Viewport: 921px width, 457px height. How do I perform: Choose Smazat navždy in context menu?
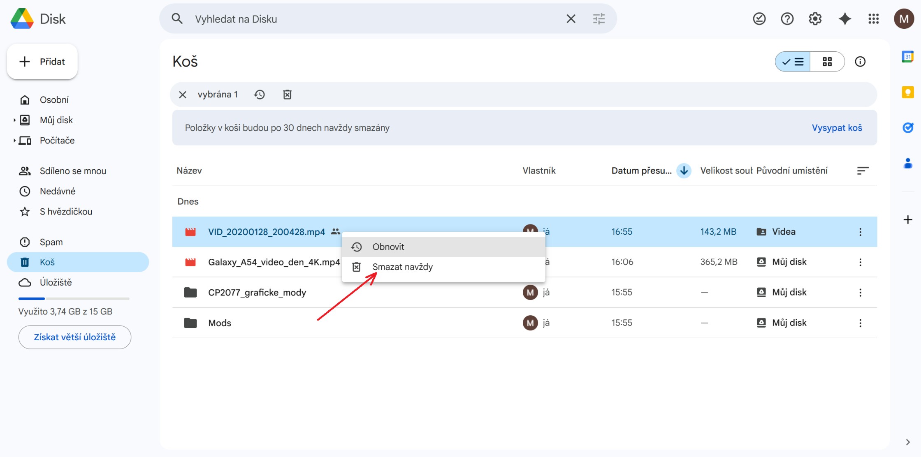[402, 267]
